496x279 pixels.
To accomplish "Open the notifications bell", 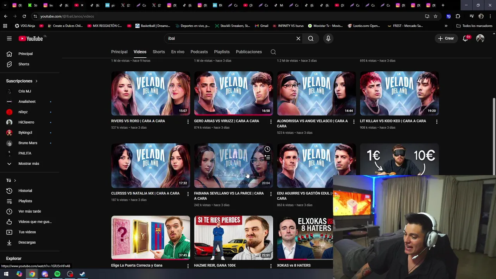I will pos(466,38).
